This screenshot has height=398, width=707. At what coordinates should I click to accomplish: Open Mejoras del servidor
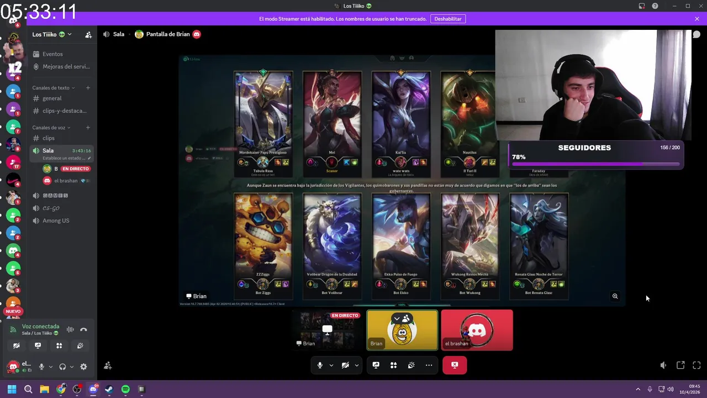(x=61, y=66)
